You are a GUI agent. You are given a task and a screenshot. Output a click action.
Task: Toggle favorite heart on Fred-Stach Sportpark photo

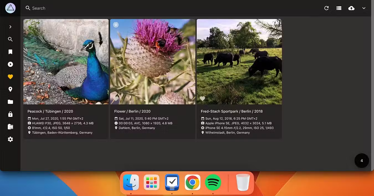(x=203, y=99)
